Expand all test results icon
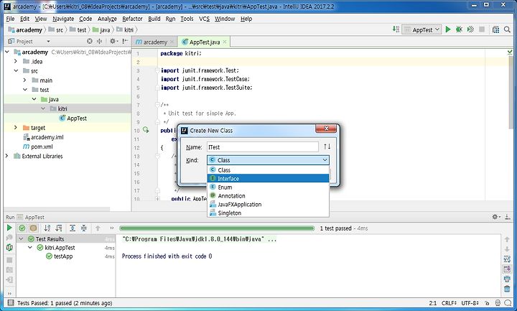517x311 pixels. pyautogui.click(x=73, y=228)
